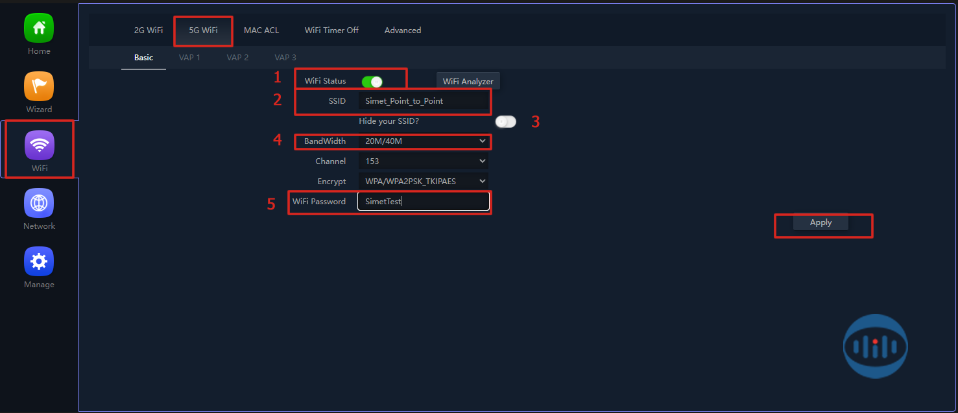
Task: Click the WiFi Analyzer button
Action: pos(468,82)
